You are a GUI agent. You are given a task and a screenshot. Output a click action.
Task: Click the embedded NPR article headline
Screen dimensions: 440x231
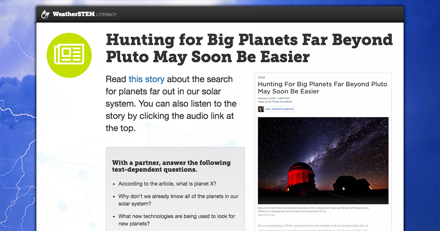322,88
